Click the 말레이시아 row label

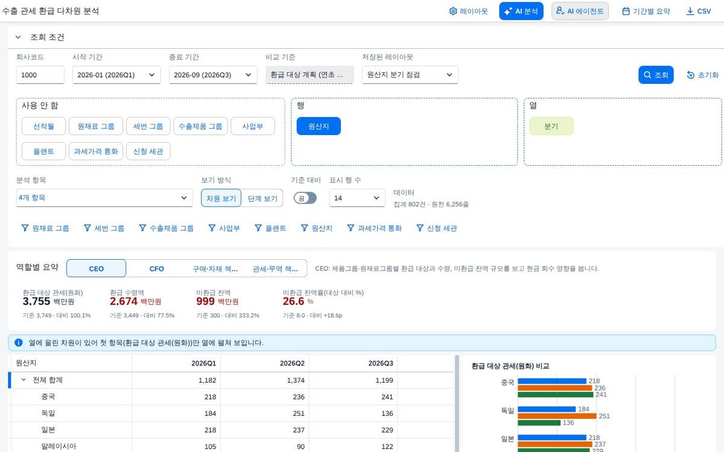tap(59, 447)
